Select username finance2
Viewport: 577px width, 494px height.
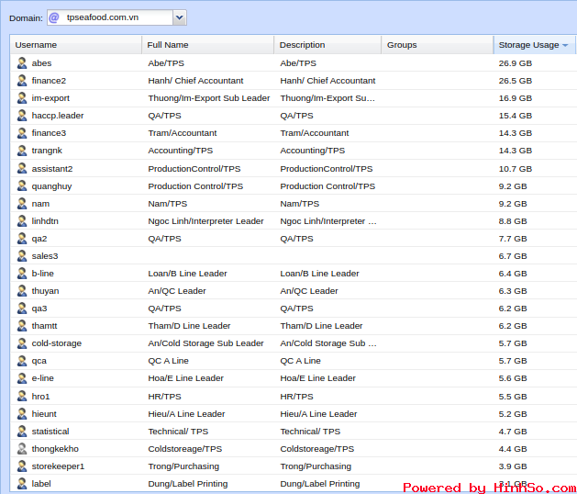49,80
